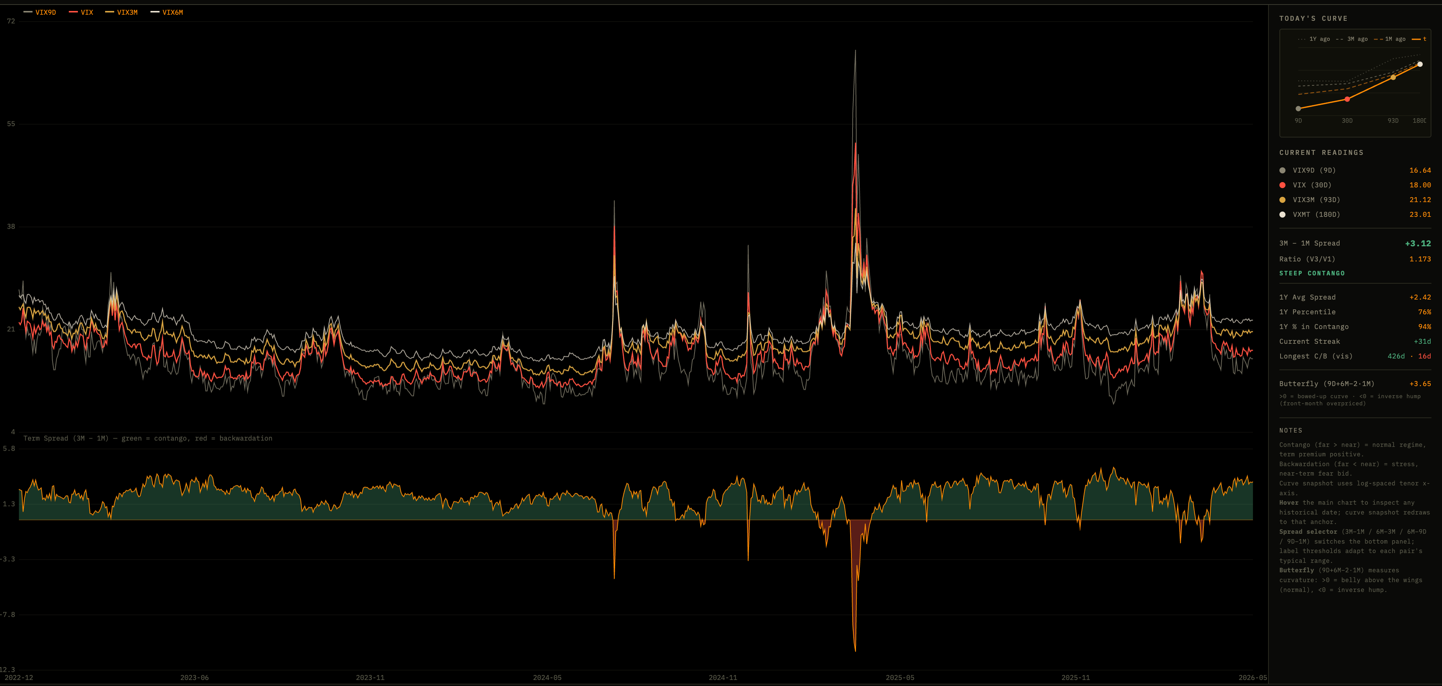This screenshot has height=686, width=1442.
Task: Click the Butterfly (9D+6M-2·1M) reading
Action: [1355, 383]
